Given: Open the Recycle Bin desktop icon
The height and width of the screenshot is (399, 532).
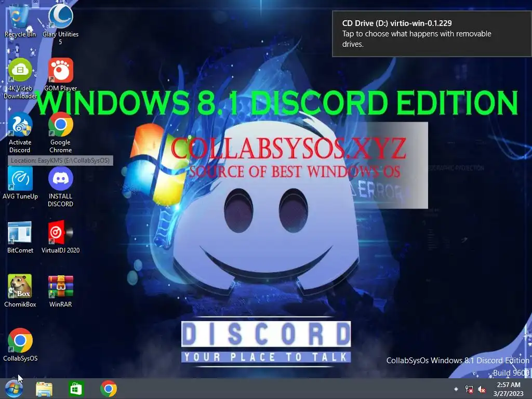Looking at the screenshot, I should pyautogui.click(x=20, y=20).
